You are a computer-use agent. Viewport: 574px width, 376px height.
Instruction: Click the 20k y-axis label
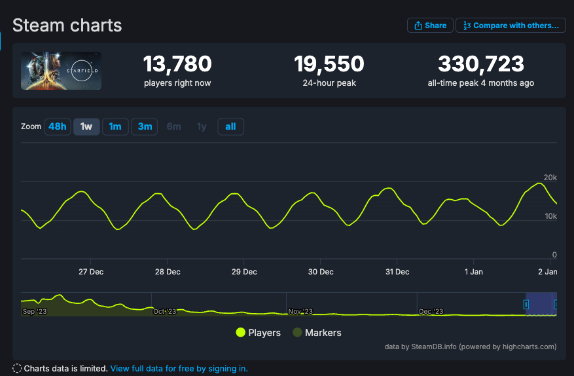pyautogui.click(x=550, y=178)
